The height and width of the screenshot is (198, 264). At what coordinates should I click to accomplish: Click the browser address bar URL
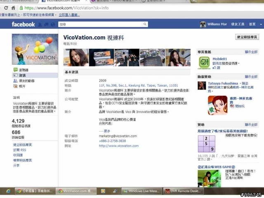(66, 8)
